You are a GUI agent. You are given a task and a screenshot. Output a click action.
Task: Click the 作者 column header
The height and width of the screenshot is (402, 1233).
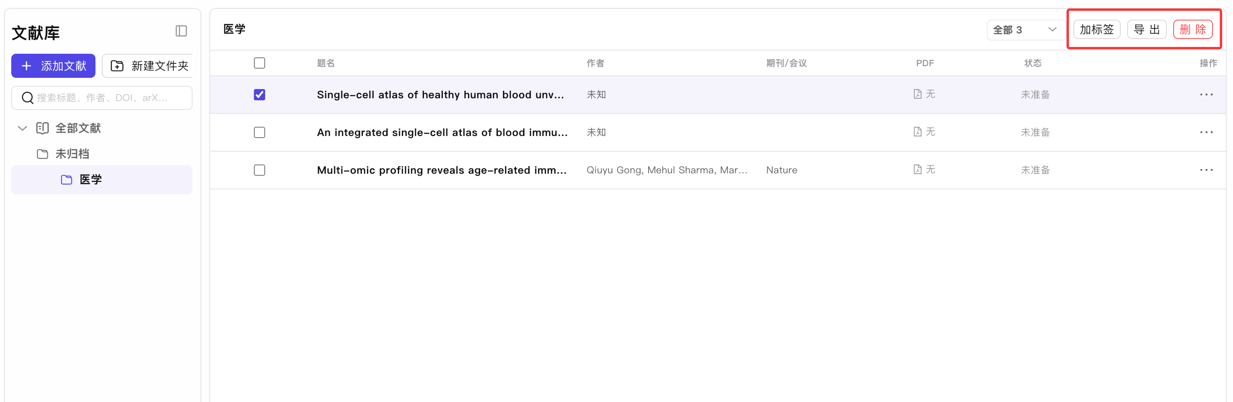click(595, 63)
